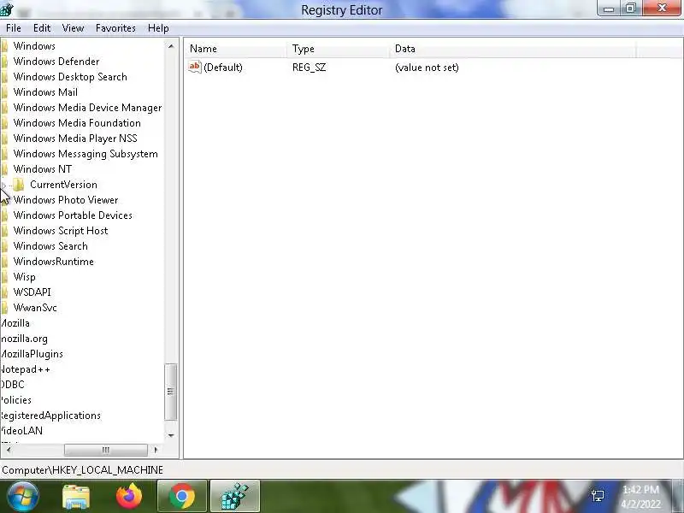Select the Windows Photo Viewer key
Screen dimensions: 684x513
pyautogui.click(x=66, y=200)
